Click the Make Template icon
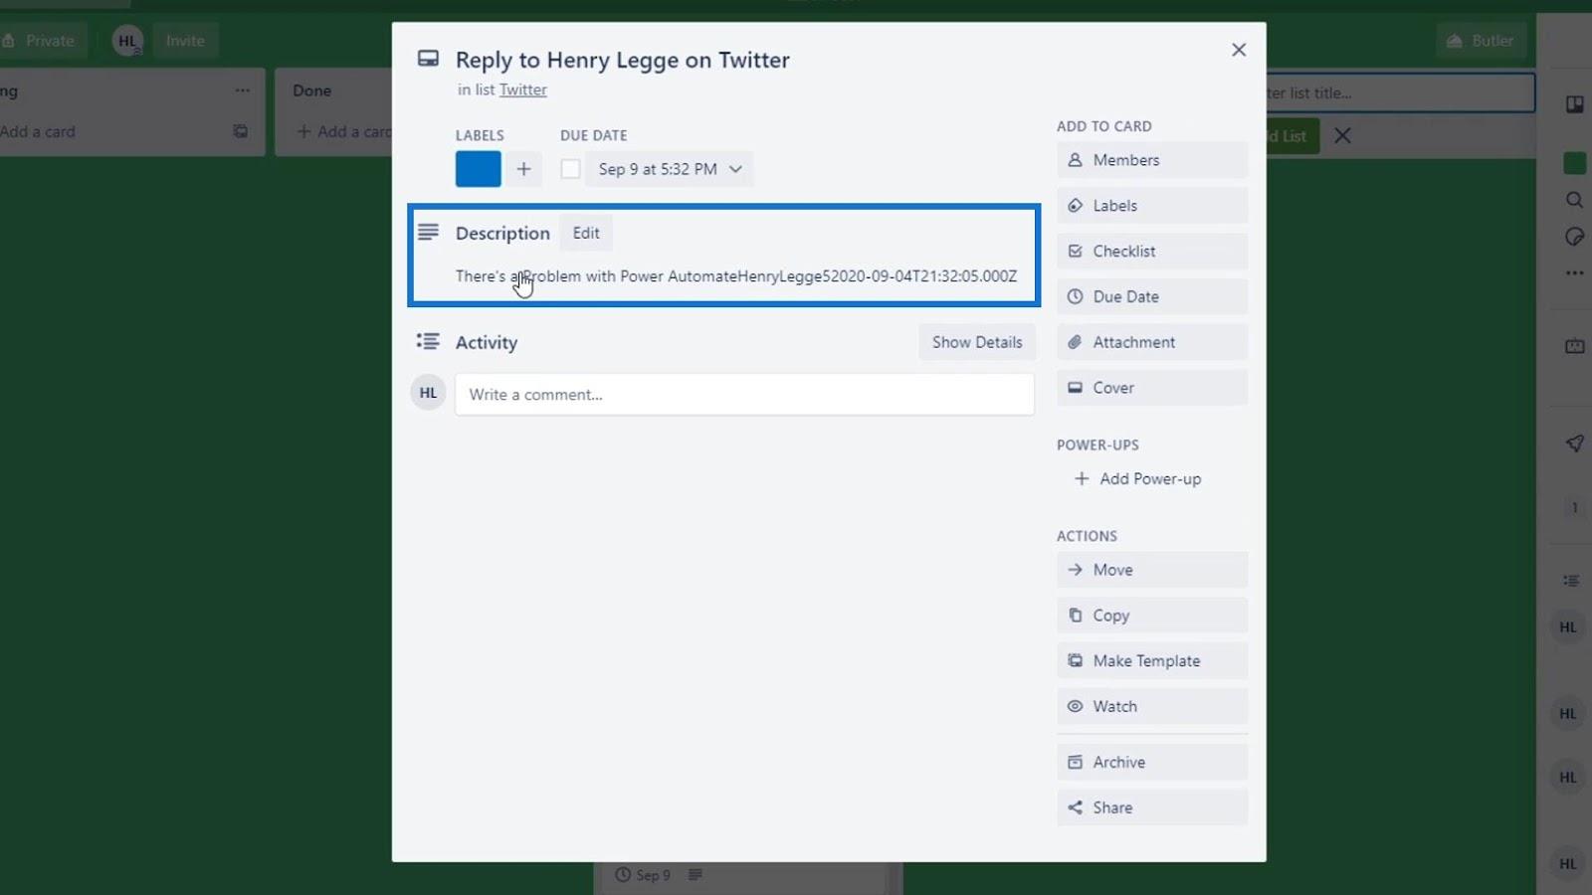The image size is (1592, 895). tap(1075, 660)
